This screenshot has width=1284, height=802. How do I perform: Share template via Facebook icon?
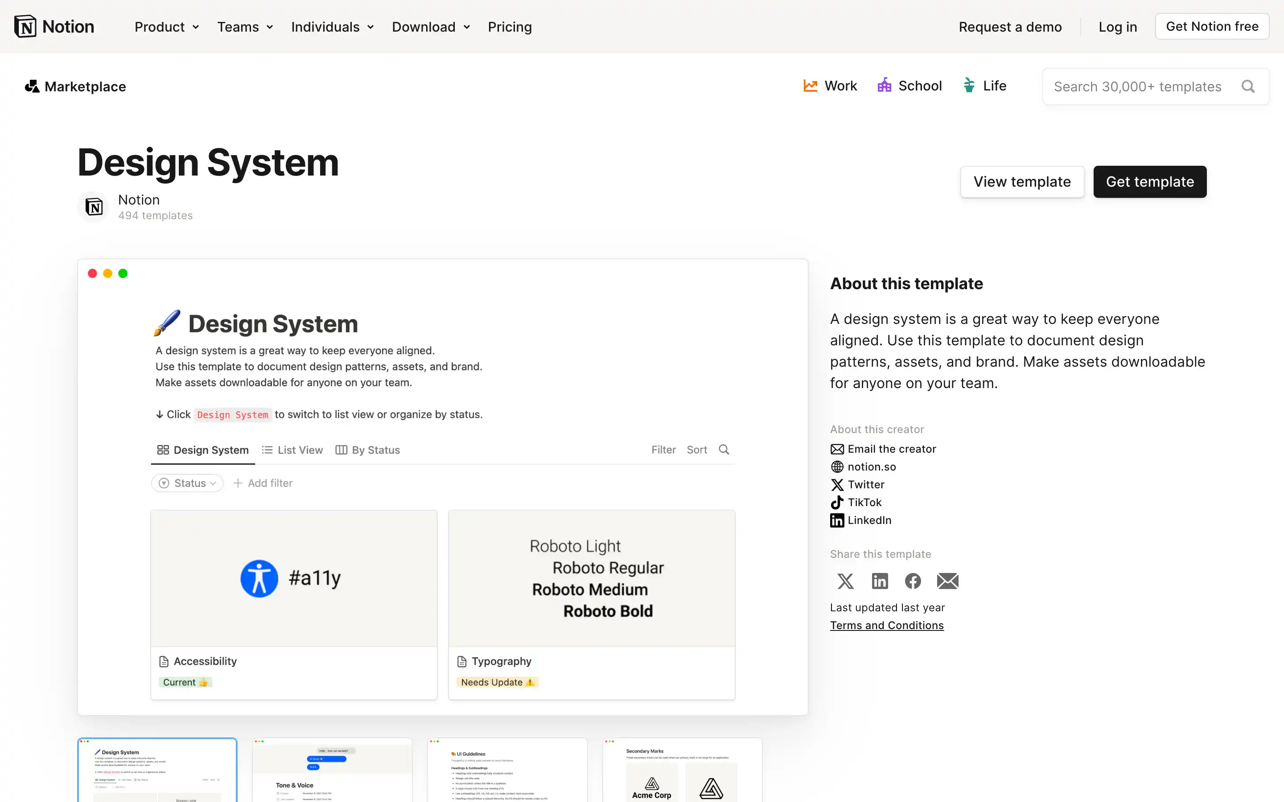click(913, 581)
